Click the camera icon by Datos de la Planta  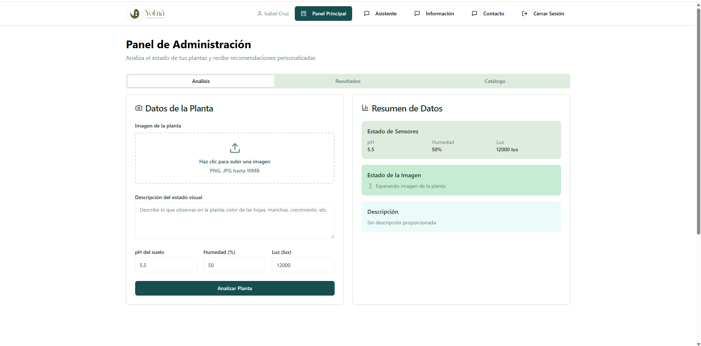pyautogui.click(x=139, y=108)
